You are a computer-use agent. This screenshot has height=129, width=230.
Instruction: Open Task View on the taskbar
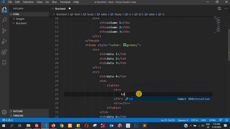pos(20,126)
